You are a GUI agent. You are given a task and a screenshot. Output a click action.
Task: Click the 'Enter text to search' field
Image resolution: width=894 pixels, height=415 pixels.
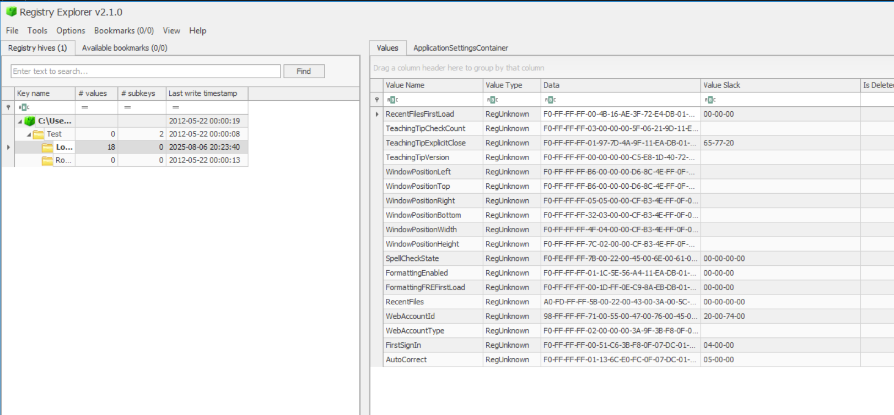point(146,71)
